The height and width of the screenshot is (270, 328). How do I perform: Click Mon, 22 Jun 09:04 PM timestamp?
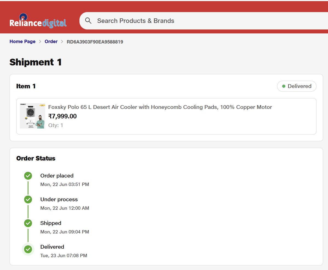(65, 232)
